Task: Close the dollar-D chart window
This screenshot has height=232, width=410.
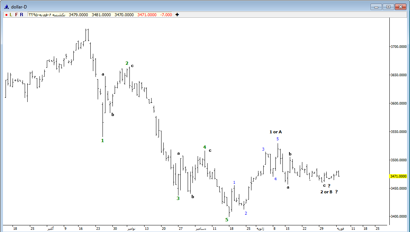Action: 400,7
